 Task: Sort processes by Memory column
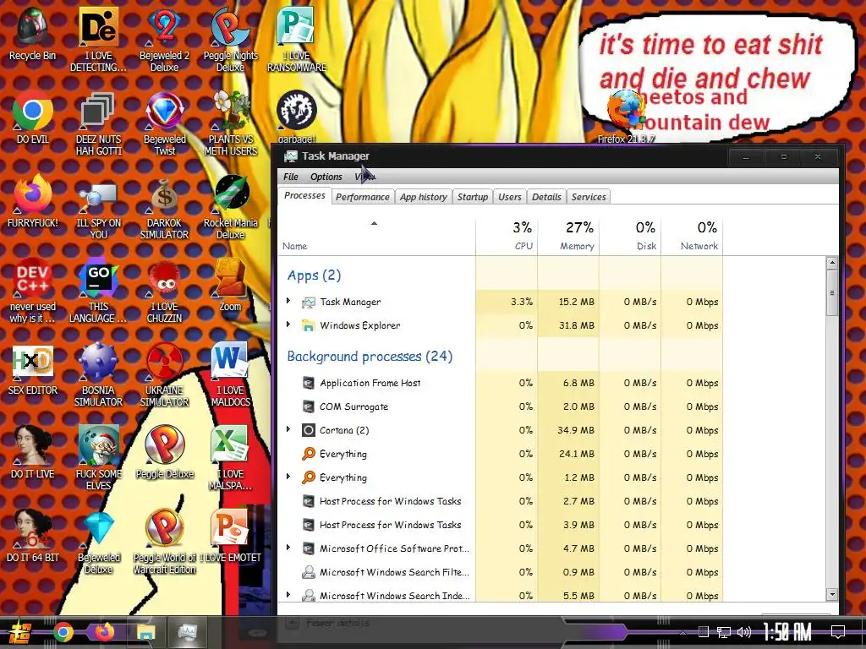[568, 237]
